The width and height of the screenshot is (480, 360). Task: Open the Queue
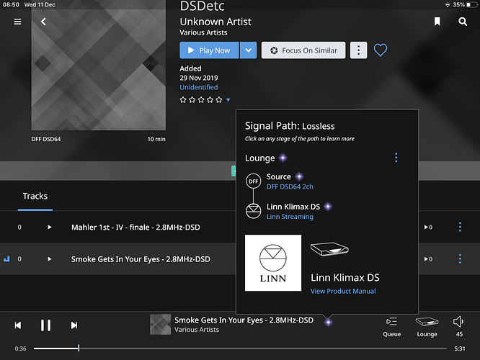click(391, 327)
